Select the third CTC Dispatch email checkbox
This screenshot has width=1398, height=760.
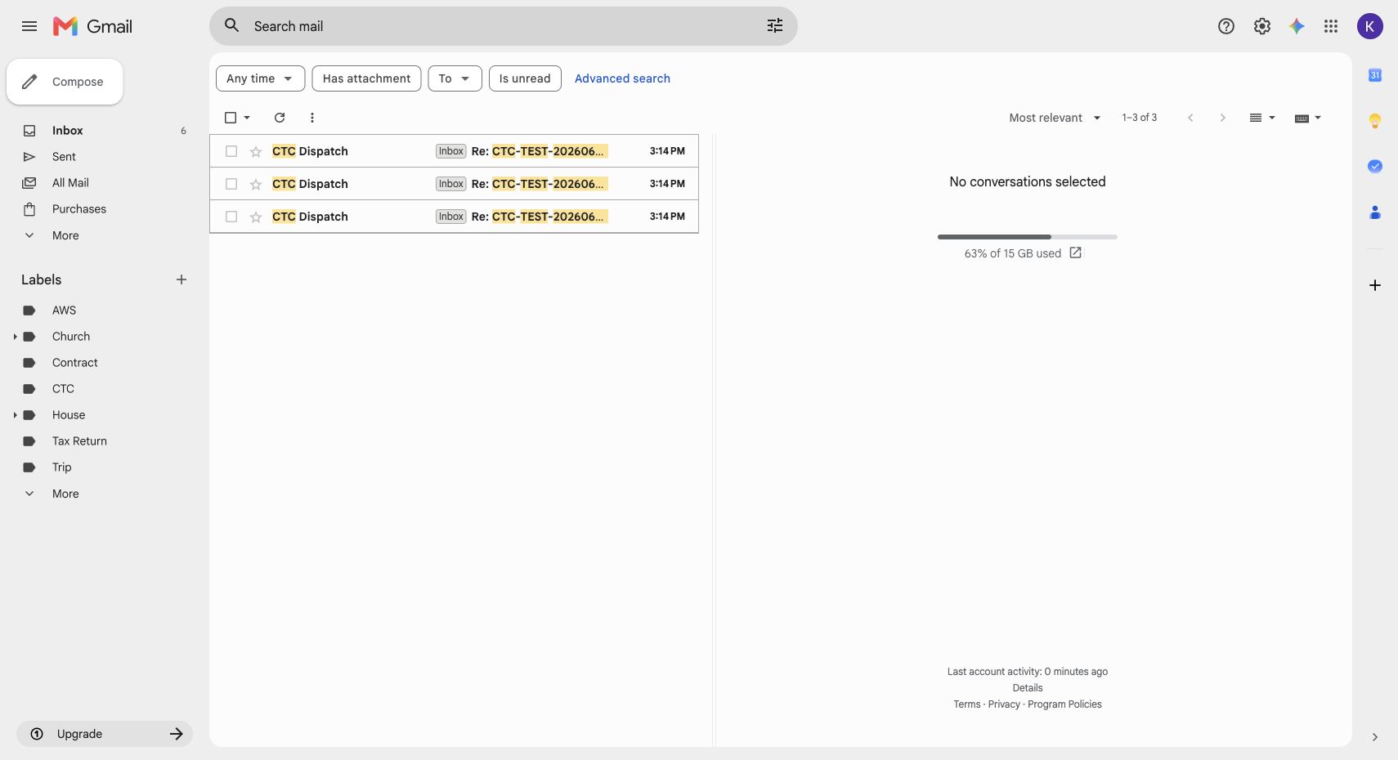[231, 217]
